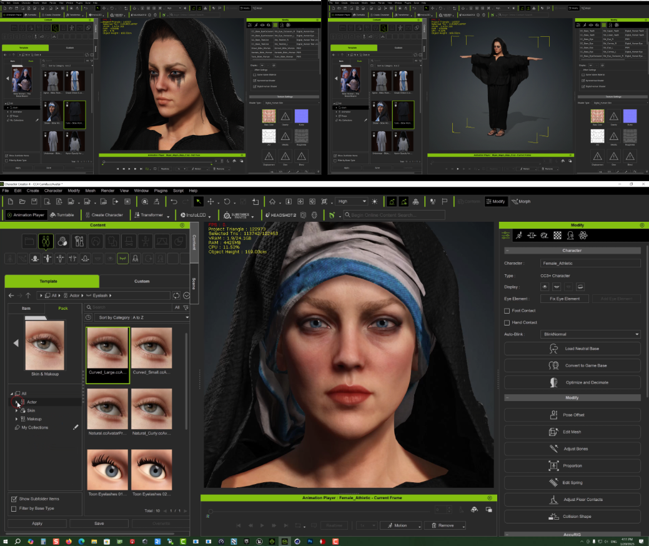Expand the Actor tree node
This screenshot has height=546, width=649.
point(17,402)
